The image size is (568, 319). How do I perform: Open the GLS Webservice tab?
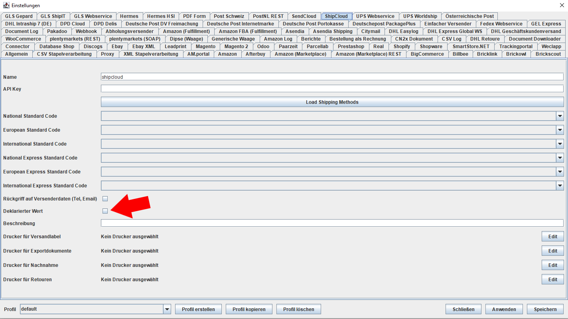[93, 16]
